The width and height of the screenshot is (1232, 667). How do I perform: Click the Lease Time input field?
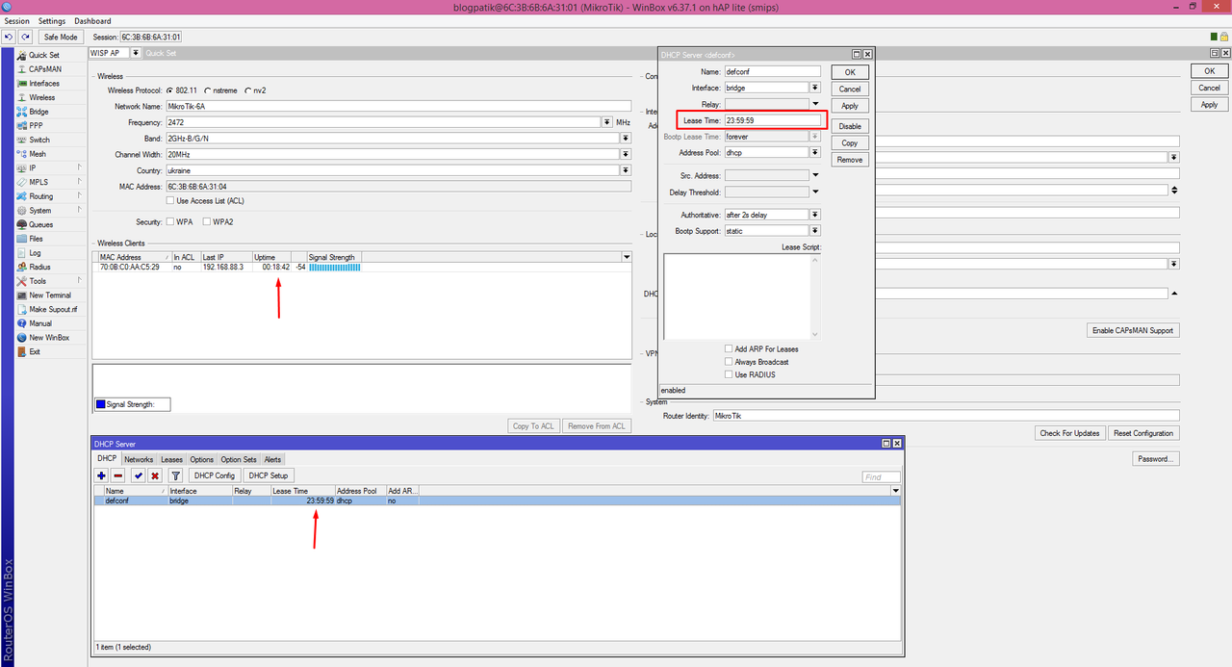point(773,120)
